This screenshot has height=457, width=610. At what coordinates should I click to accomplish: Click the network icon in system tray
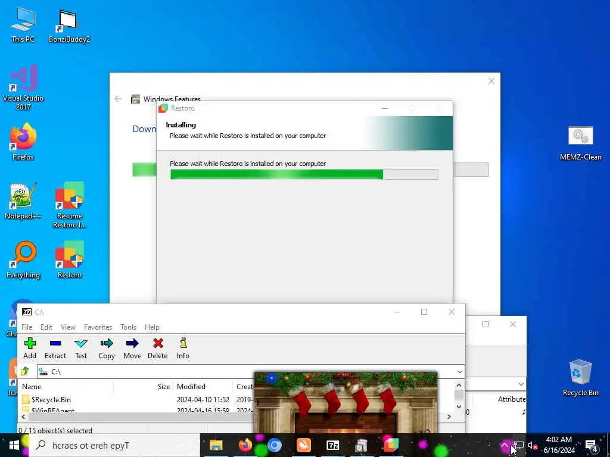pyautogui.click(x=519, y=445)
